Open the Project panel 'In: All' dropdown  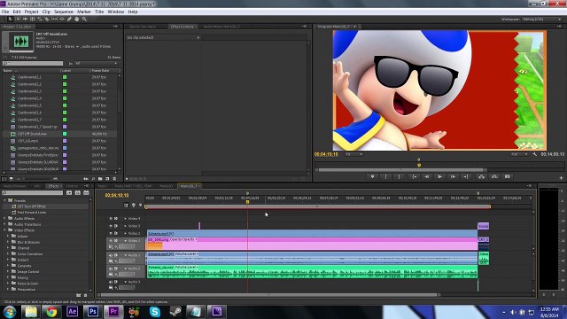click(97, 64)
